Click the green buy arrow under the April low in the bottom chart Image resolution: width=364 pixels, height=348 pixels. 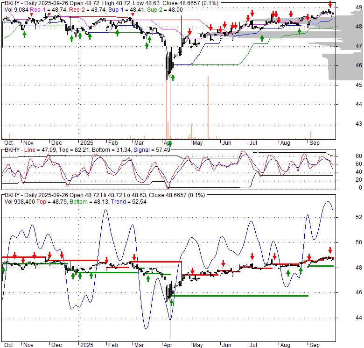coord(172,303)
